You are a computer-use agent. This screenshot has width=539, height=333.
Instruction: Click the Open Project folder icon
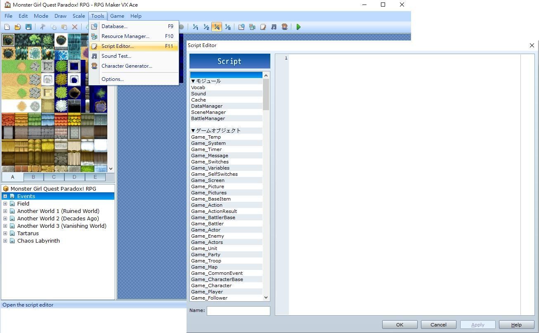coord(18,27)
